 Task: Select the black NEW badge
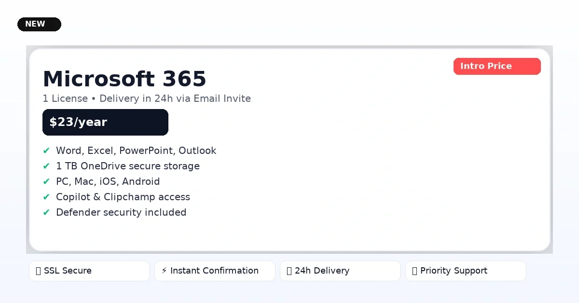click(39, 24)
